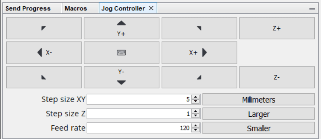The width and height of the screenshot is (321, 139).
Task: Click the Larger step size button
Action: tap(259, 114)
